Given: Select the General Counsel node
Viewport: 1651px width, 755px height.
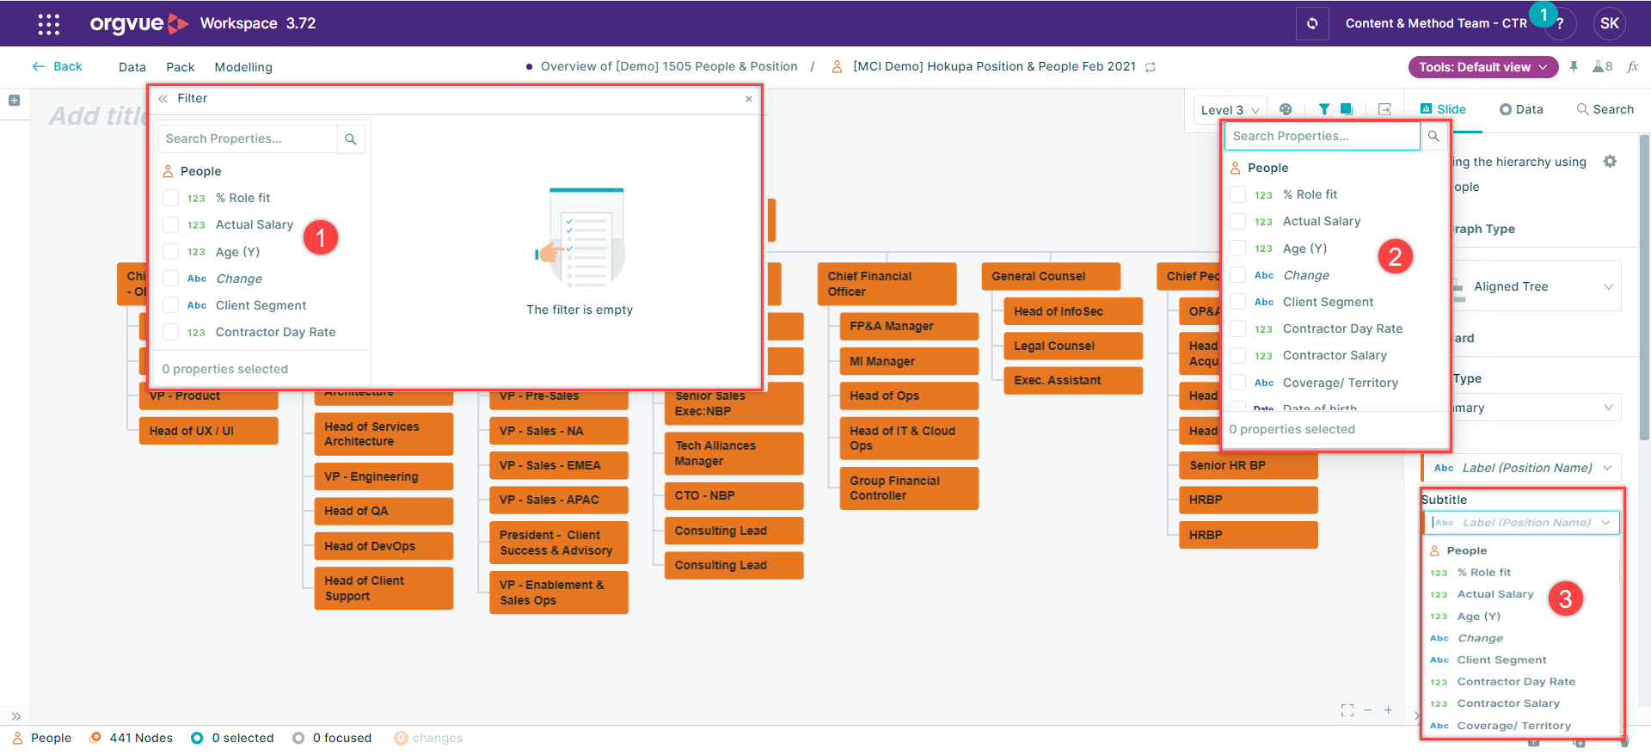Looking at the screenshot, I should click(x=1051, y=276).
